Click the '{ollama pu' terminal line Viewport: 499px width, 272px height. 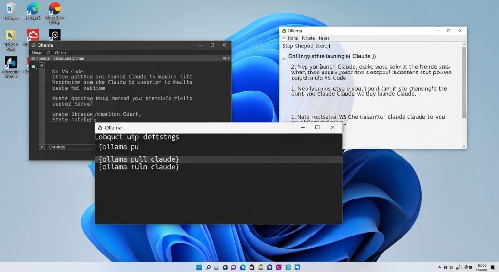click(x=119, y=147)
